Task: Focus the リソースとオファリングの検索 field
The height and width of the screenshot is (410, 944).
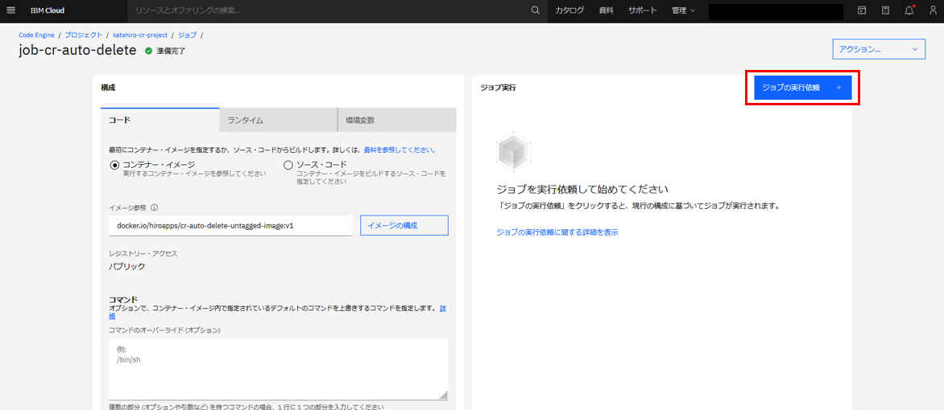Action: [x=328, y=10]
